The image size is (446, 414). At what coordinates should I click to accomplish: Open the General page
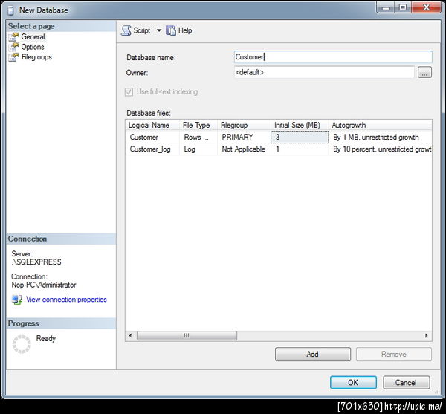click(33, 36)
